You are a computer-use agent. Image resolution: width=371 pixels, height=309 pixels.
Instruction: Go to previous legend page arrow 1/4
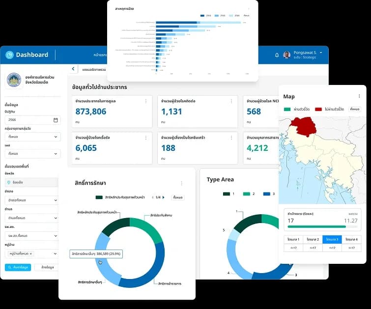(153, 197)
